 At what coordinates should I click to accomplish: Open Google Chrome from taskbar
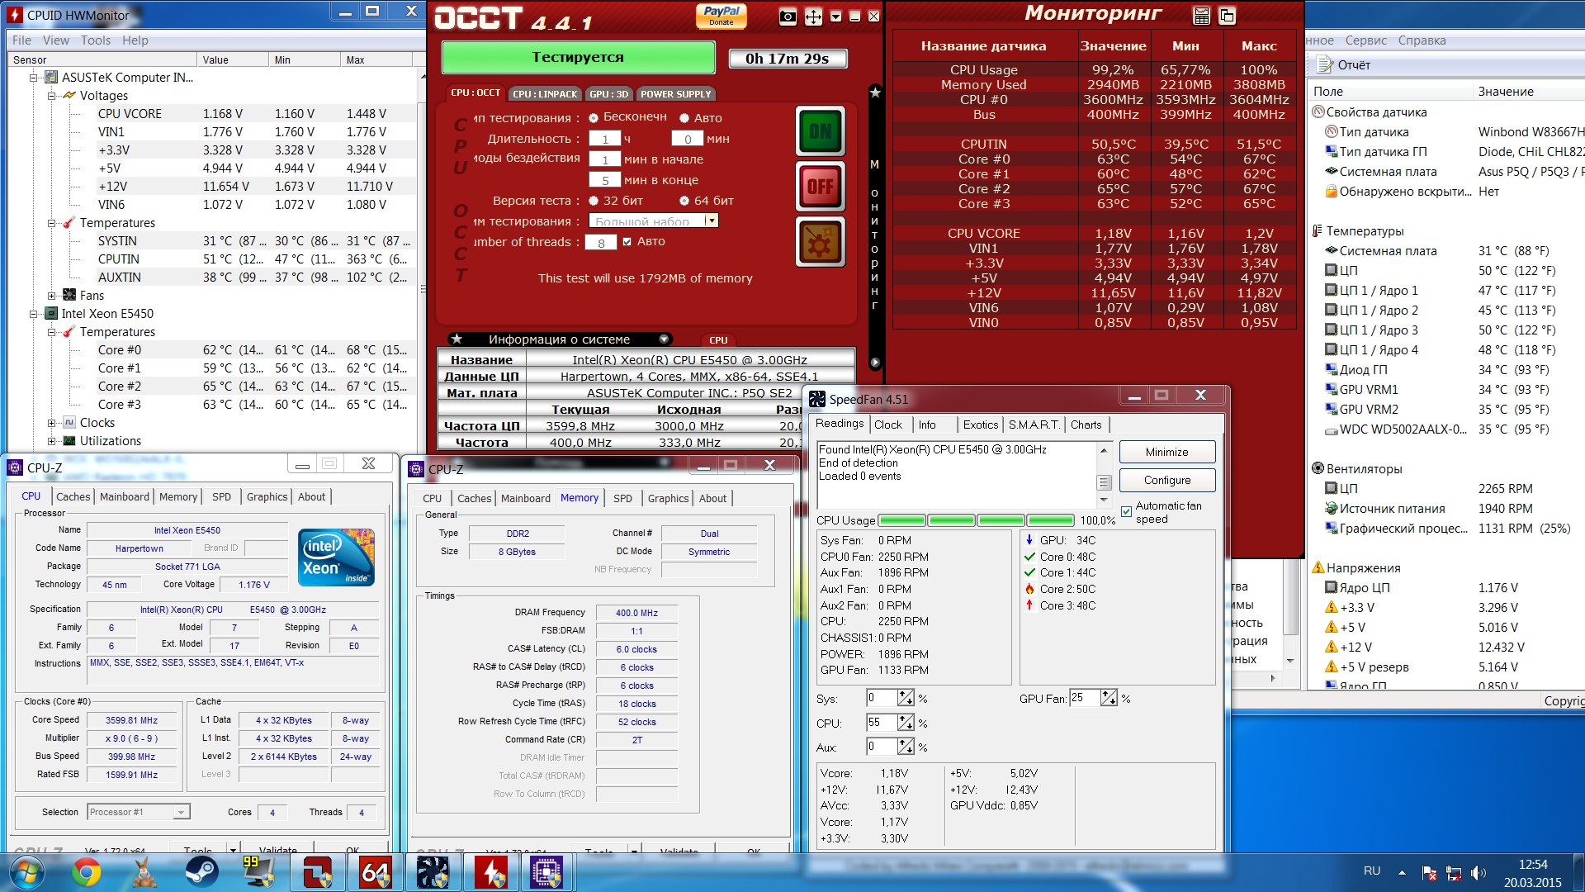86,872
